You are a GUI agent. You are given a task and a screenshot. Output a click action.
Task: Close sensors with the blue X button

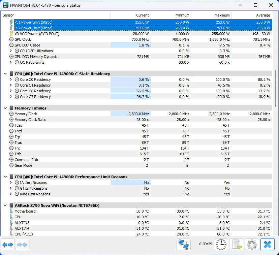267,244
